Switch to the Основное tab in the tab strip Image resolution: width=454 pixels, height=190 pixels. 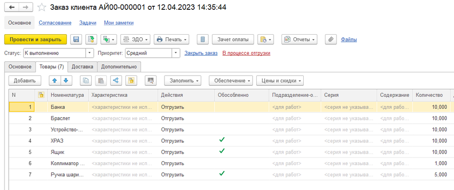tap(20, 67)
